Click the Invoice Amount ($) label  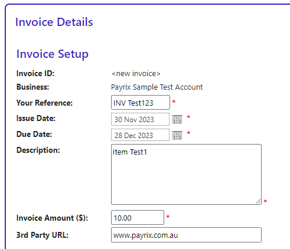coord(52,218)
